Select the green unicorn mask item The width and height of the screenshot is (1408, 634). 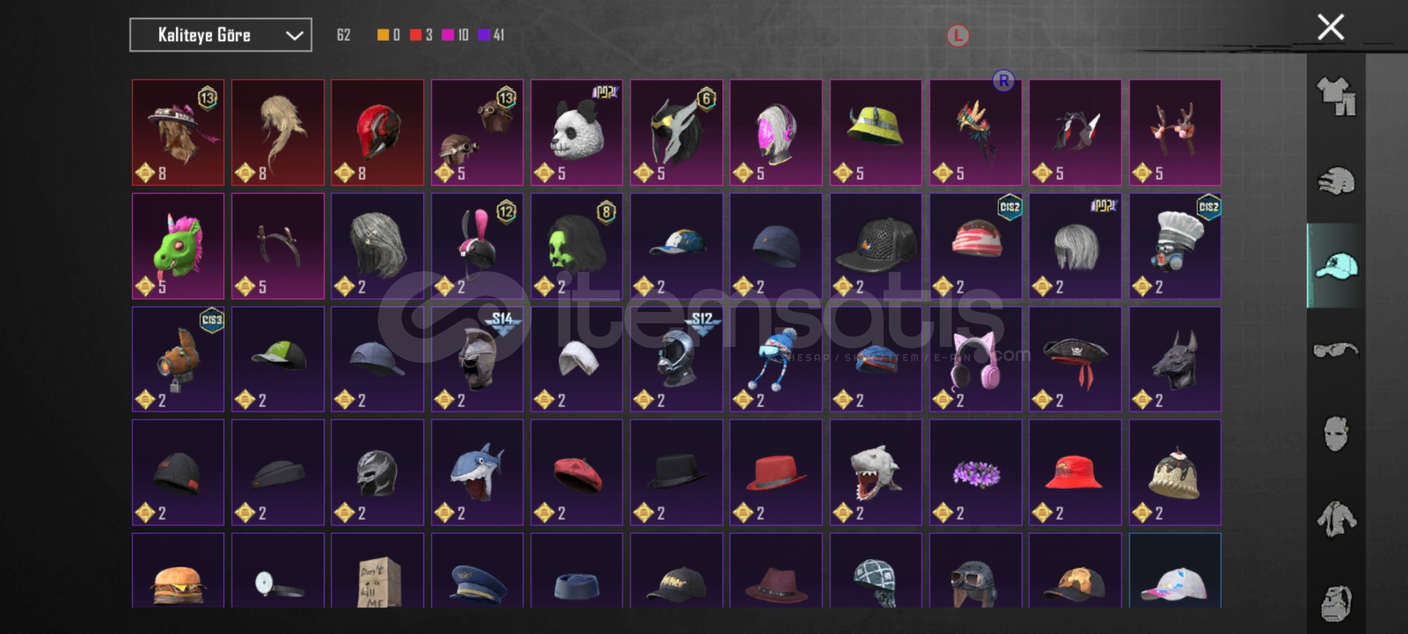click(178, 246)
